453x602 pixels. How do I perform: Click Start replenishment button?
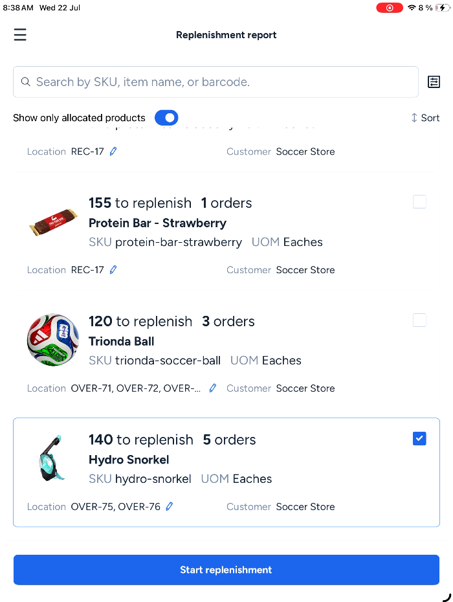tap(226, 570)
